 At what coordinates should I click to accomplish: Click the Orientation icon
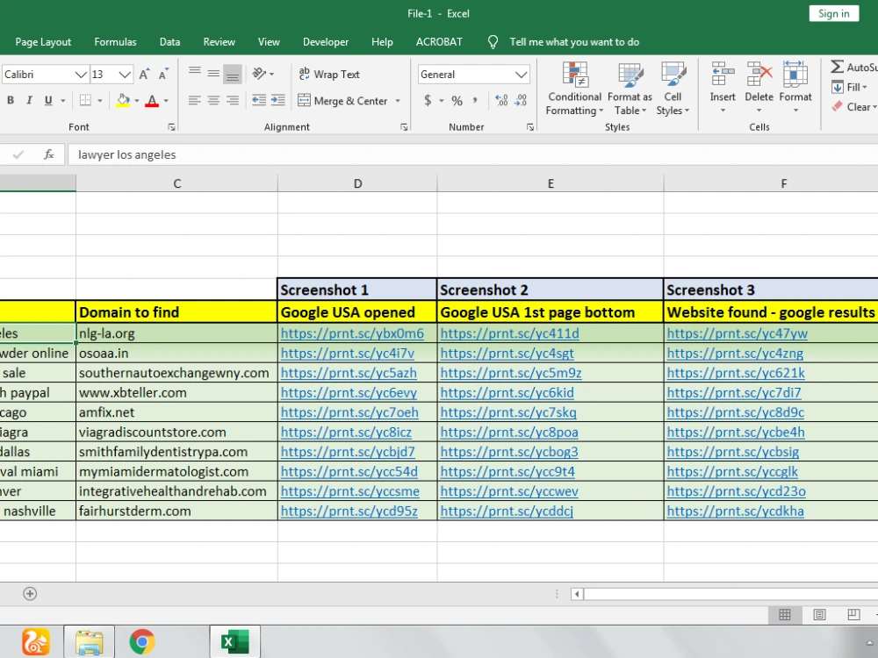[x=259, y=74]
